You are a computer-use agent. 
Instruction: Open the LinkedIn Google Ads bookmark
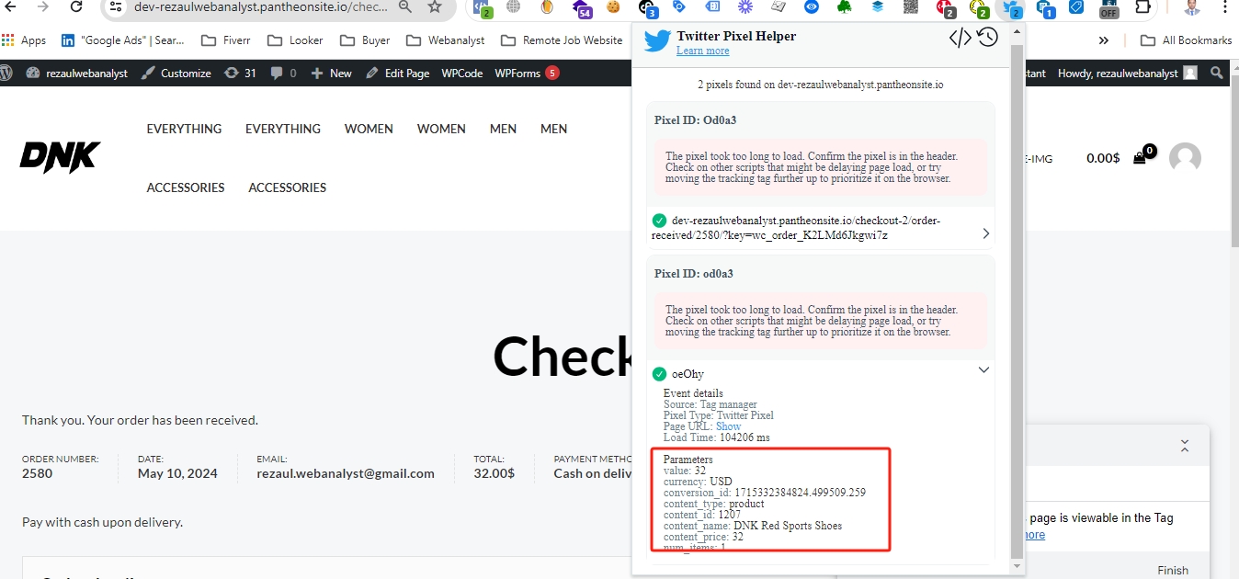click(x=123, y=40)
